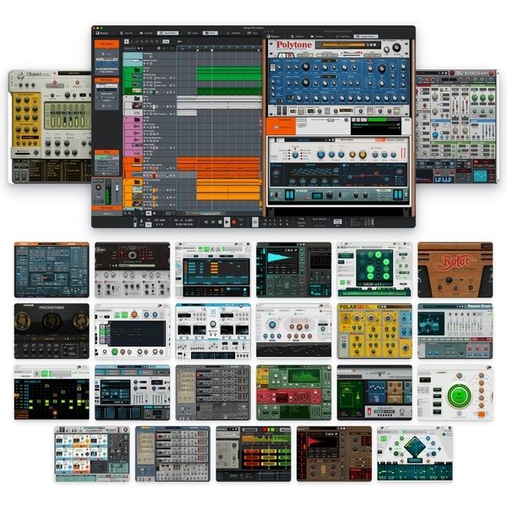Mute the Piano & Strings folder track
507x507 pixels.
tap(144, 183)
